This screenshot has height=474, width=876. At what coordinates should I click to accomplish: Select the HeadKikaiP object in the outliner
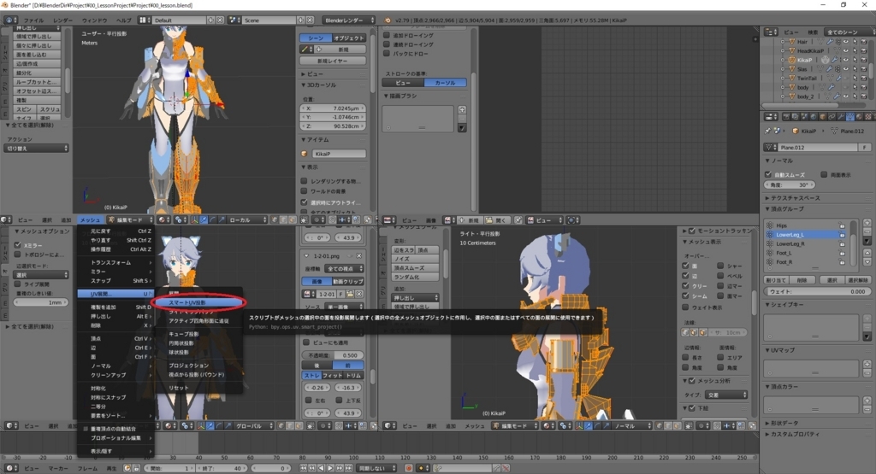(x=810, y=50)
